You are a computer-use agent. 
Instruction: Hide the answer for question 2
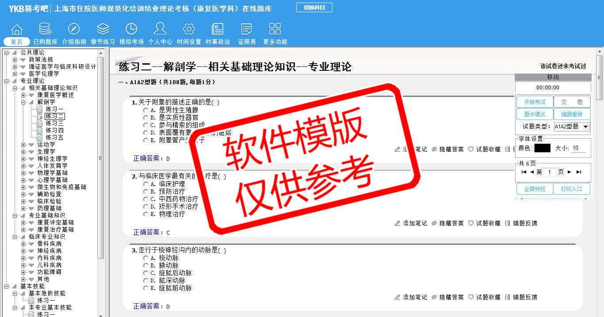[447, 224]
